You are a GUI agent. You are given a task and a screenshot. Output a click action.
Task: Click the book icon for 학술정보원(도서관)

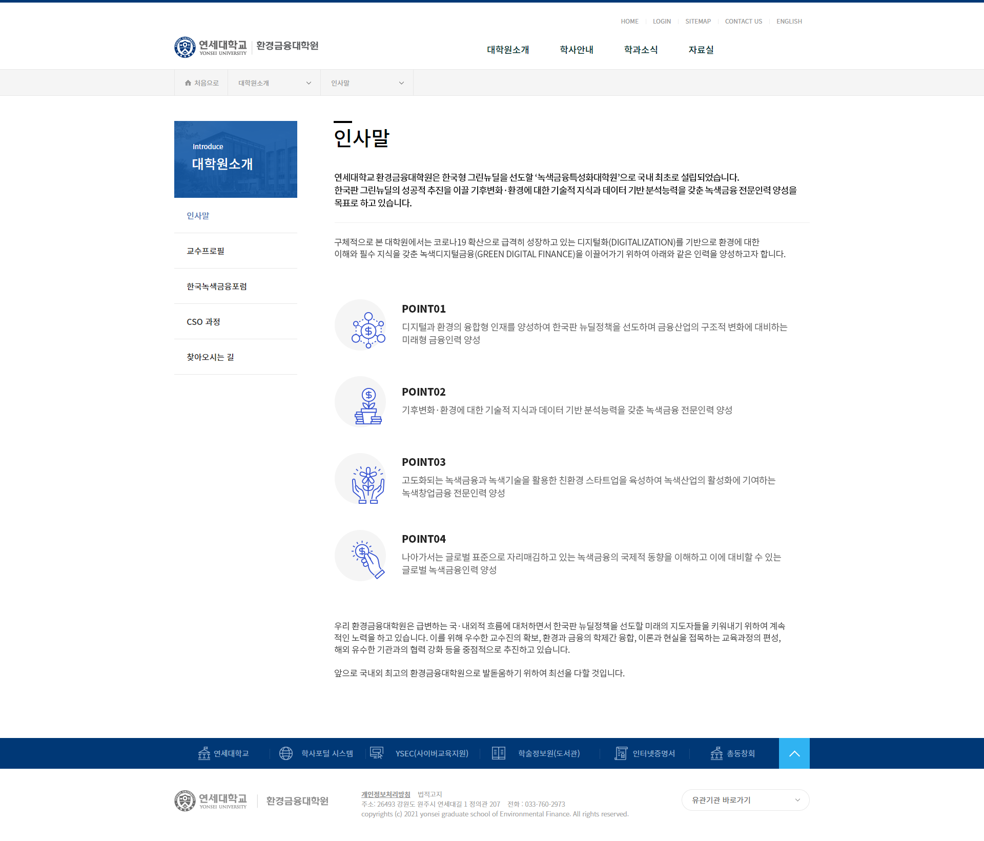[x=498, y=753]
